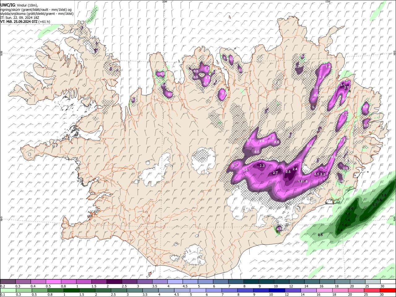
Task: Click the '2.2' snowfall value on the map
Action: click(x=323, y=174)
